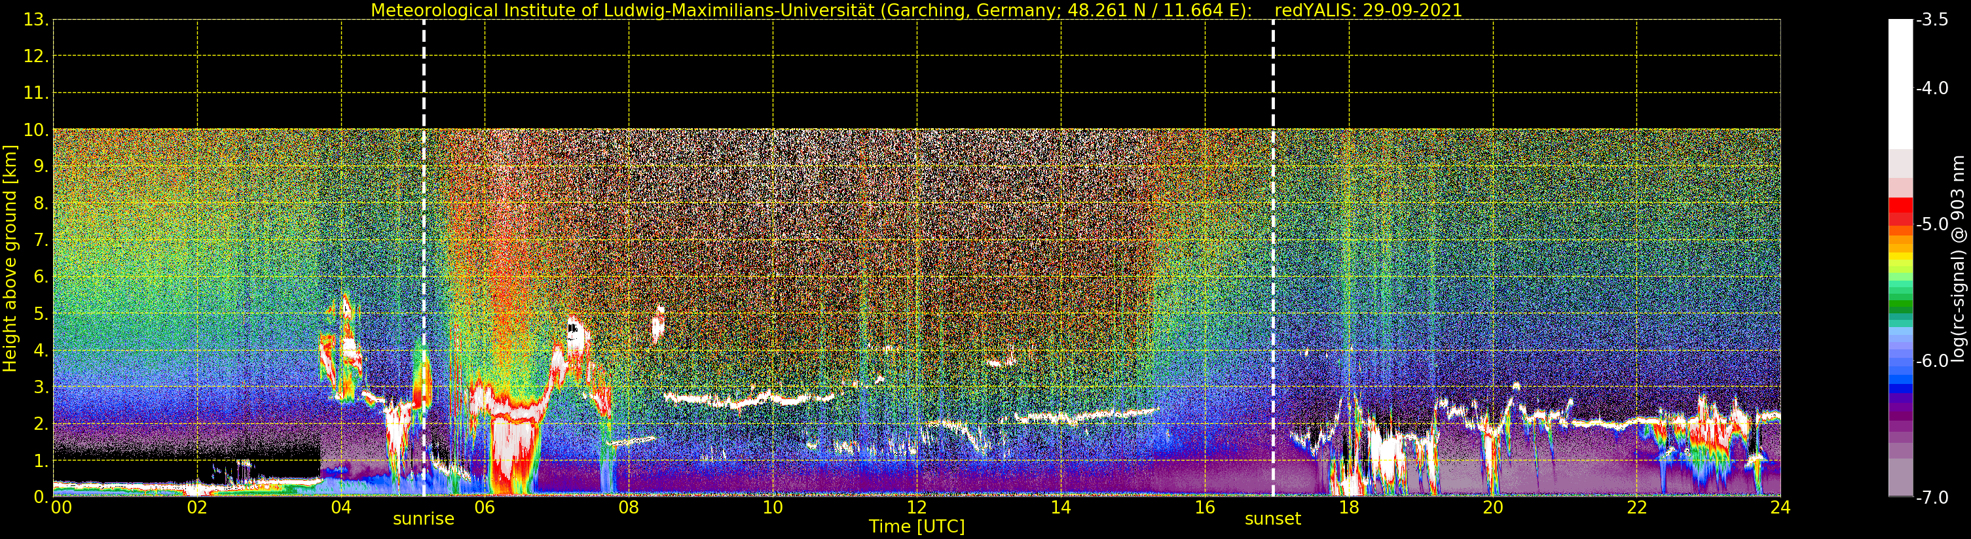This screenshot has height=539, width=1971.
Task: Click the 04 time axis tick label
Action: (341, 507)
